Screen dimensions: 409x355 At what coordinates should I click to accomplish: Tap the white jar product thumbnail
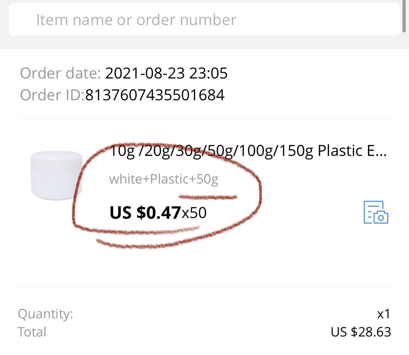[56, 176]
